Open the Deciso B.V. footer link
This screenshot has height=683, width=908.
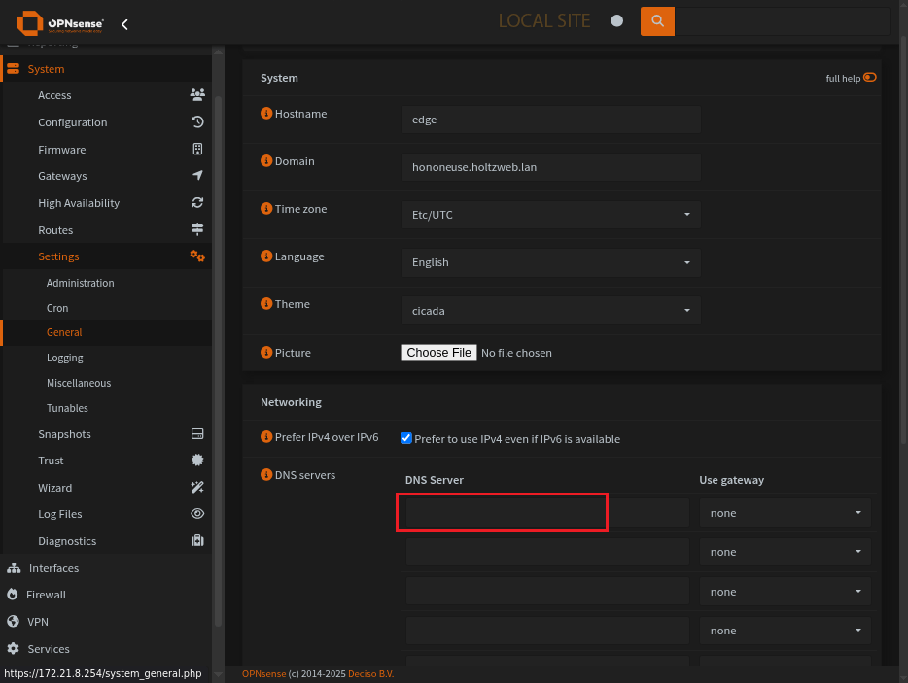[x=370, y=673]
